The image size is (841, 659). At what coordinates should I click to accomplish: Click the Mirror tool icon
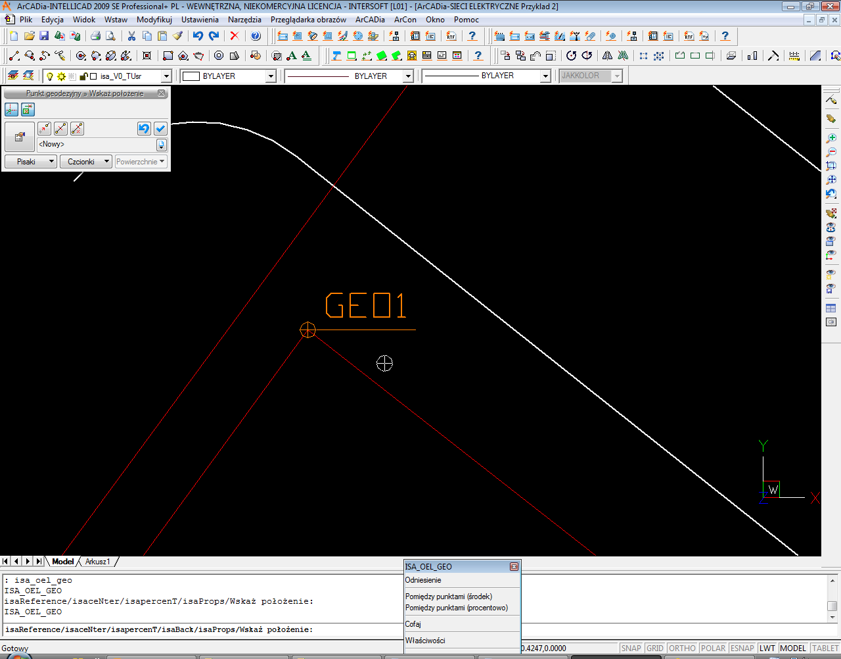608,56
